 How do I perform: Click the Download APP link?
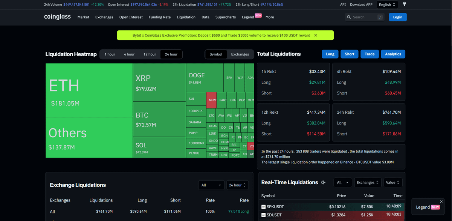pos(361,5)
